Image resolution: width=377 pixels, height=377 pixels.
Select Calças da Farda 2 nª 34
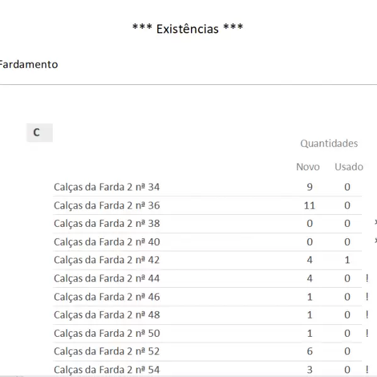pyautogui.click(x=107, y=187)
